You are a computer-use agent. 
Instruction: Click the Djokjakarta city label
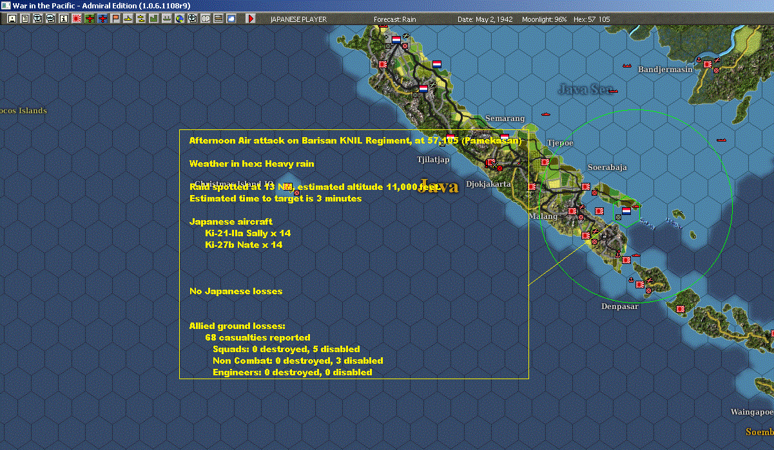[489, 184]
